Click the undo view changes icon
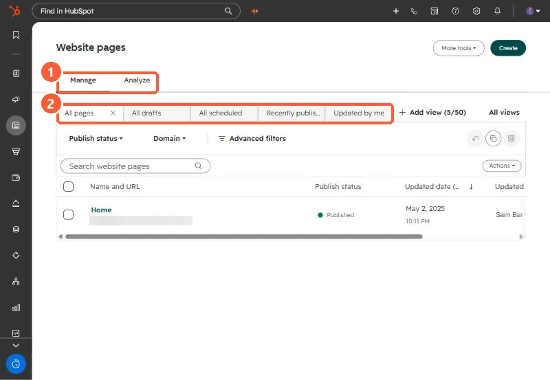The width and height of the screenshot is (550, 380). 476,139
